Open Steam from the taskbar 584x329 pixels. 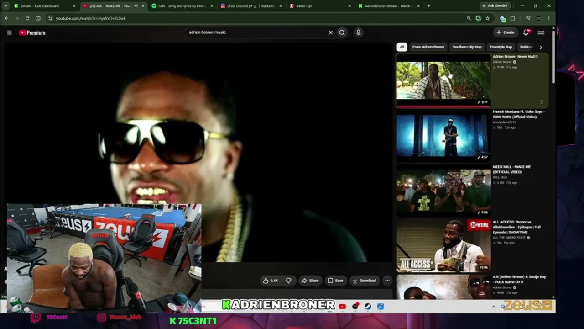tap(368, 306)
